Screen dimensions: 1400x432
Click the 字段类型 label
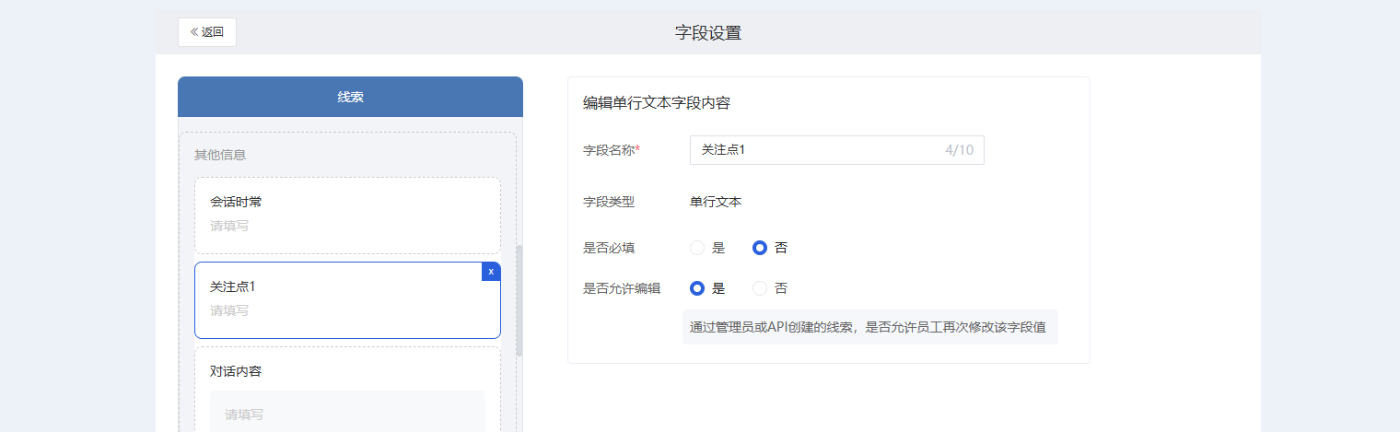[609, 202]
